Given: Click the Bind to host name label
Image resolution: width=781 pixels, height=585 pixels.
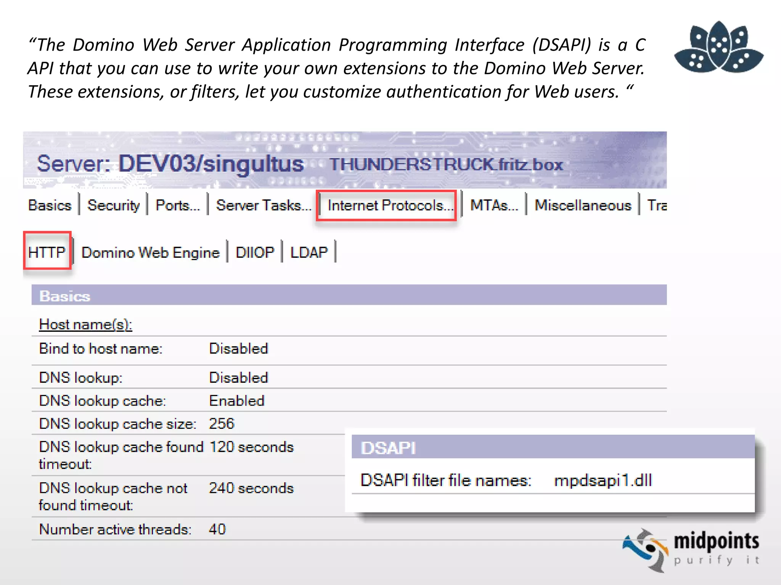Looking at the screenshot, I should [101, 348].
